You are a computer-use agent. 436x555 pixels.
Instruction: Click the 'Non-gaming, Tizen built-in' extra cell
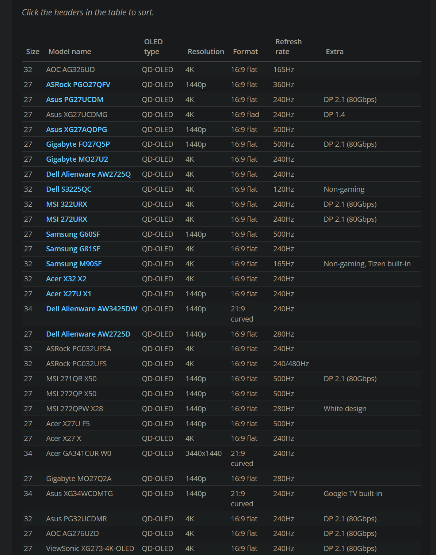(367, 264)
